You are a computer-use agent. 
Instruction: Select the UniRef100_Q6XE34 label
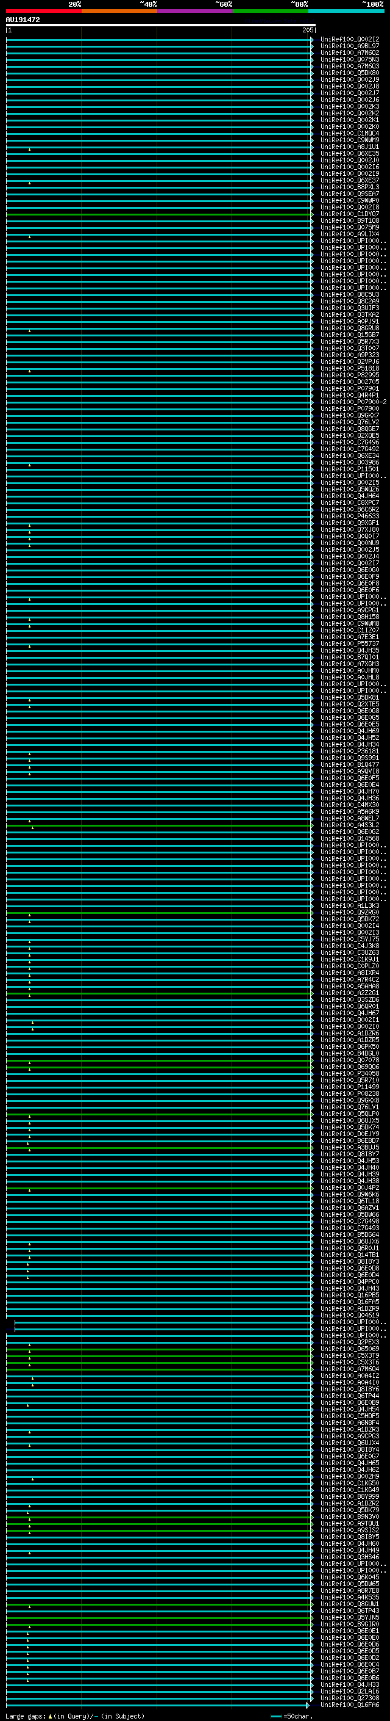pos(350,455)
